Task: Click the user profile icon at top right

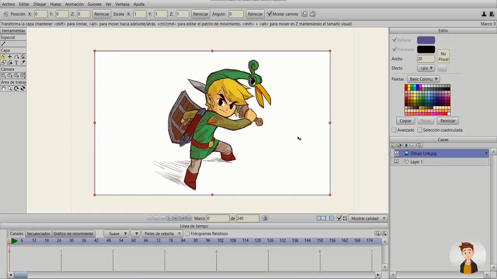Action: click(484, 14)
